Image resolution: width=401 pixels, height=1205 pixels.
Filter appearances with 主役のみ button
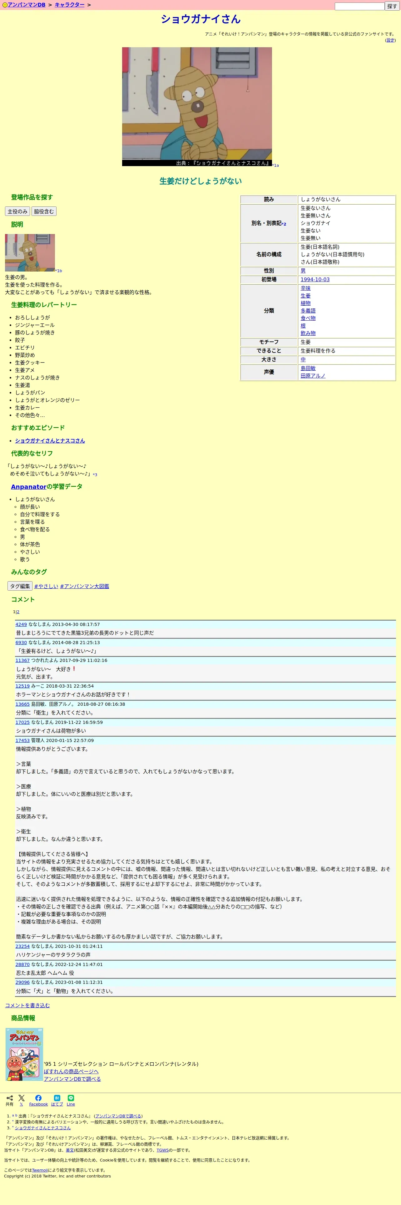pos(17,211)
